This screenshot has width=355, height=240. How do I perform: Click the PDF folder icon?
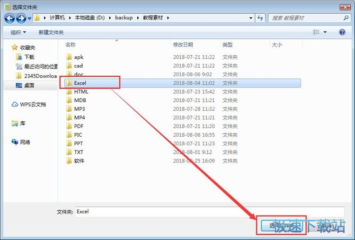69,126
